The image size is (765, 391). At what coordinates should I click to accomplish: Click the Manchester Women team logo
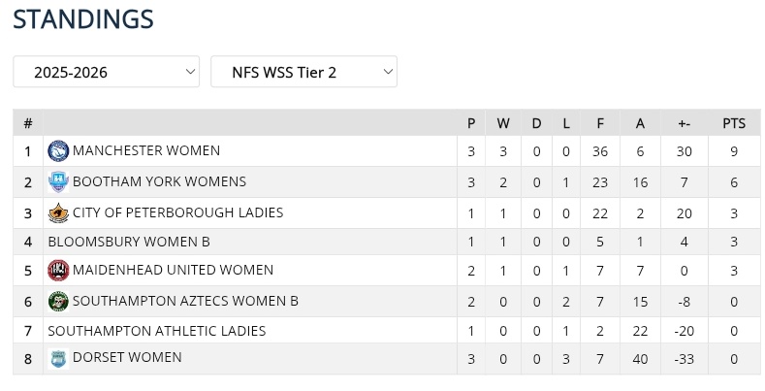pyautogui.click(x=58, y=151)
